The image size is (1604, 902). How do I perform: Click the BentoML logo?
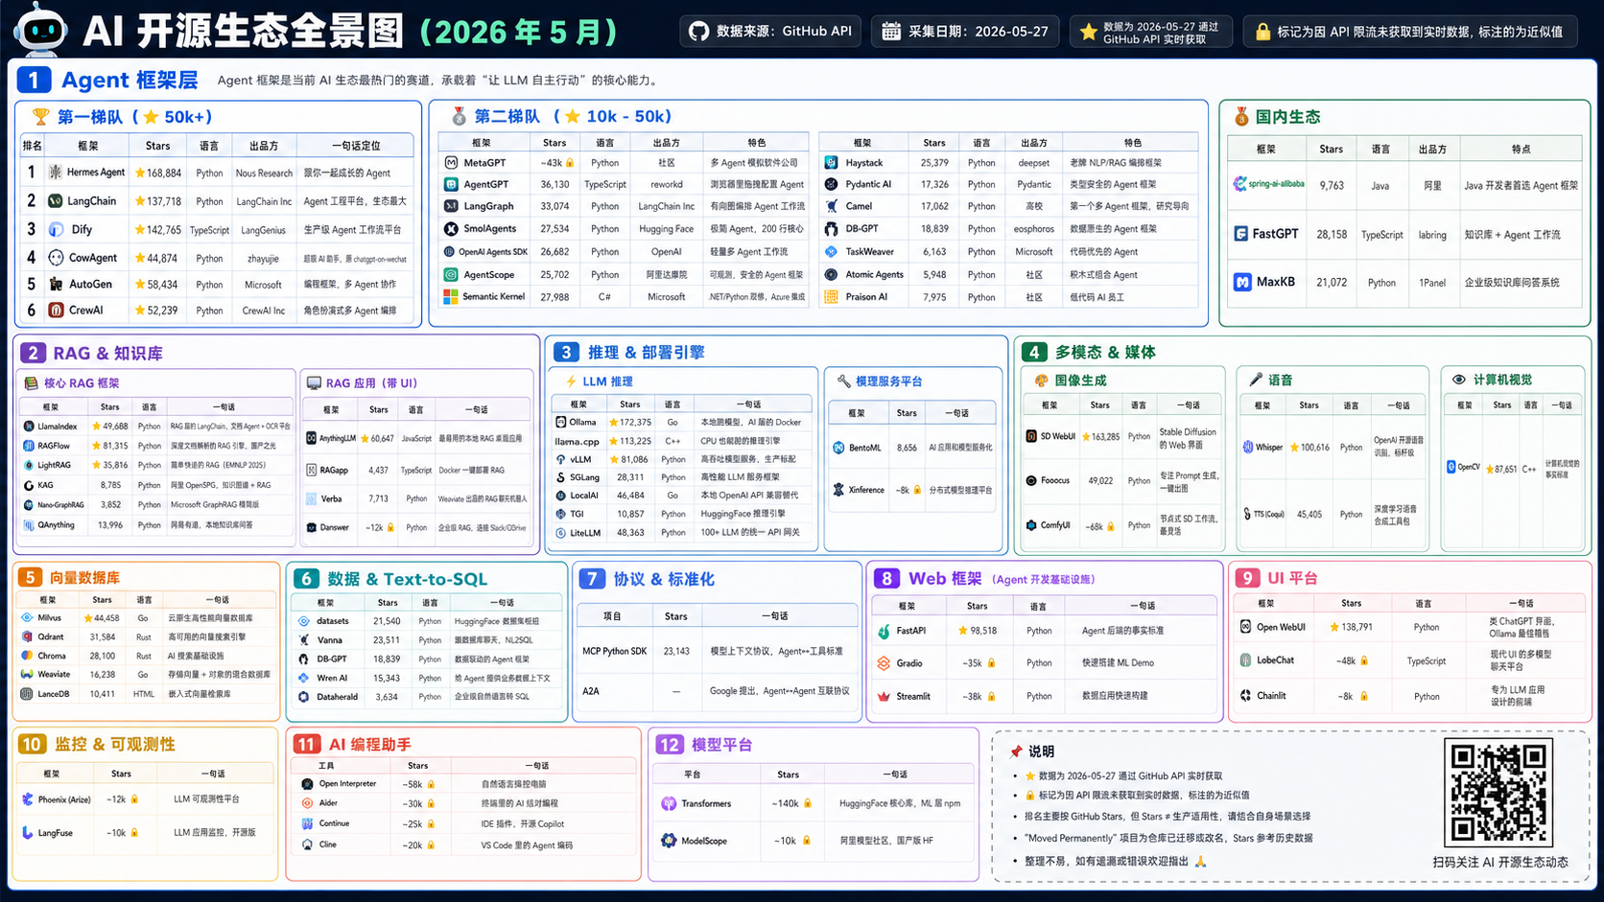click(838, 448)
